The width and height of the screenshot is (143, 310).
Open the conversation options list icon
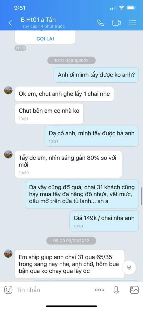click(133, 23)
